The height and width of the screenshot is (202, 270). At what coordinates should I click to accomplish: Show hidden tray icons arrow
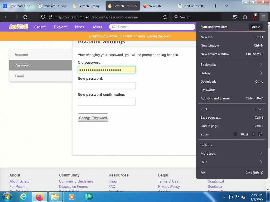tap(224, 197)
